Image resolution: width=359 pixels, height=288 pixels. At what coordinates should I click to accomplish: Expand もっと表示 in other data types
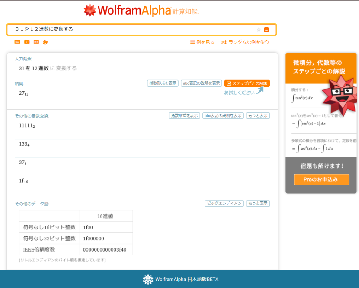point(258,203)
